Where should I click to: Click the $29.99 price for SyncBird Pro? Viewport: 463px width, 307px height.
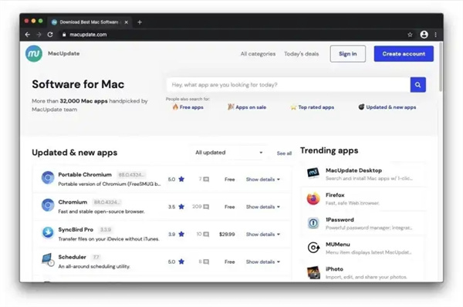227,234
